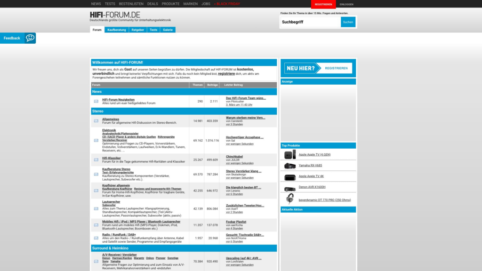Open BESTENLISTEN in top navigation
This screenshot has width=482, height=271.
tap(131, 4)
